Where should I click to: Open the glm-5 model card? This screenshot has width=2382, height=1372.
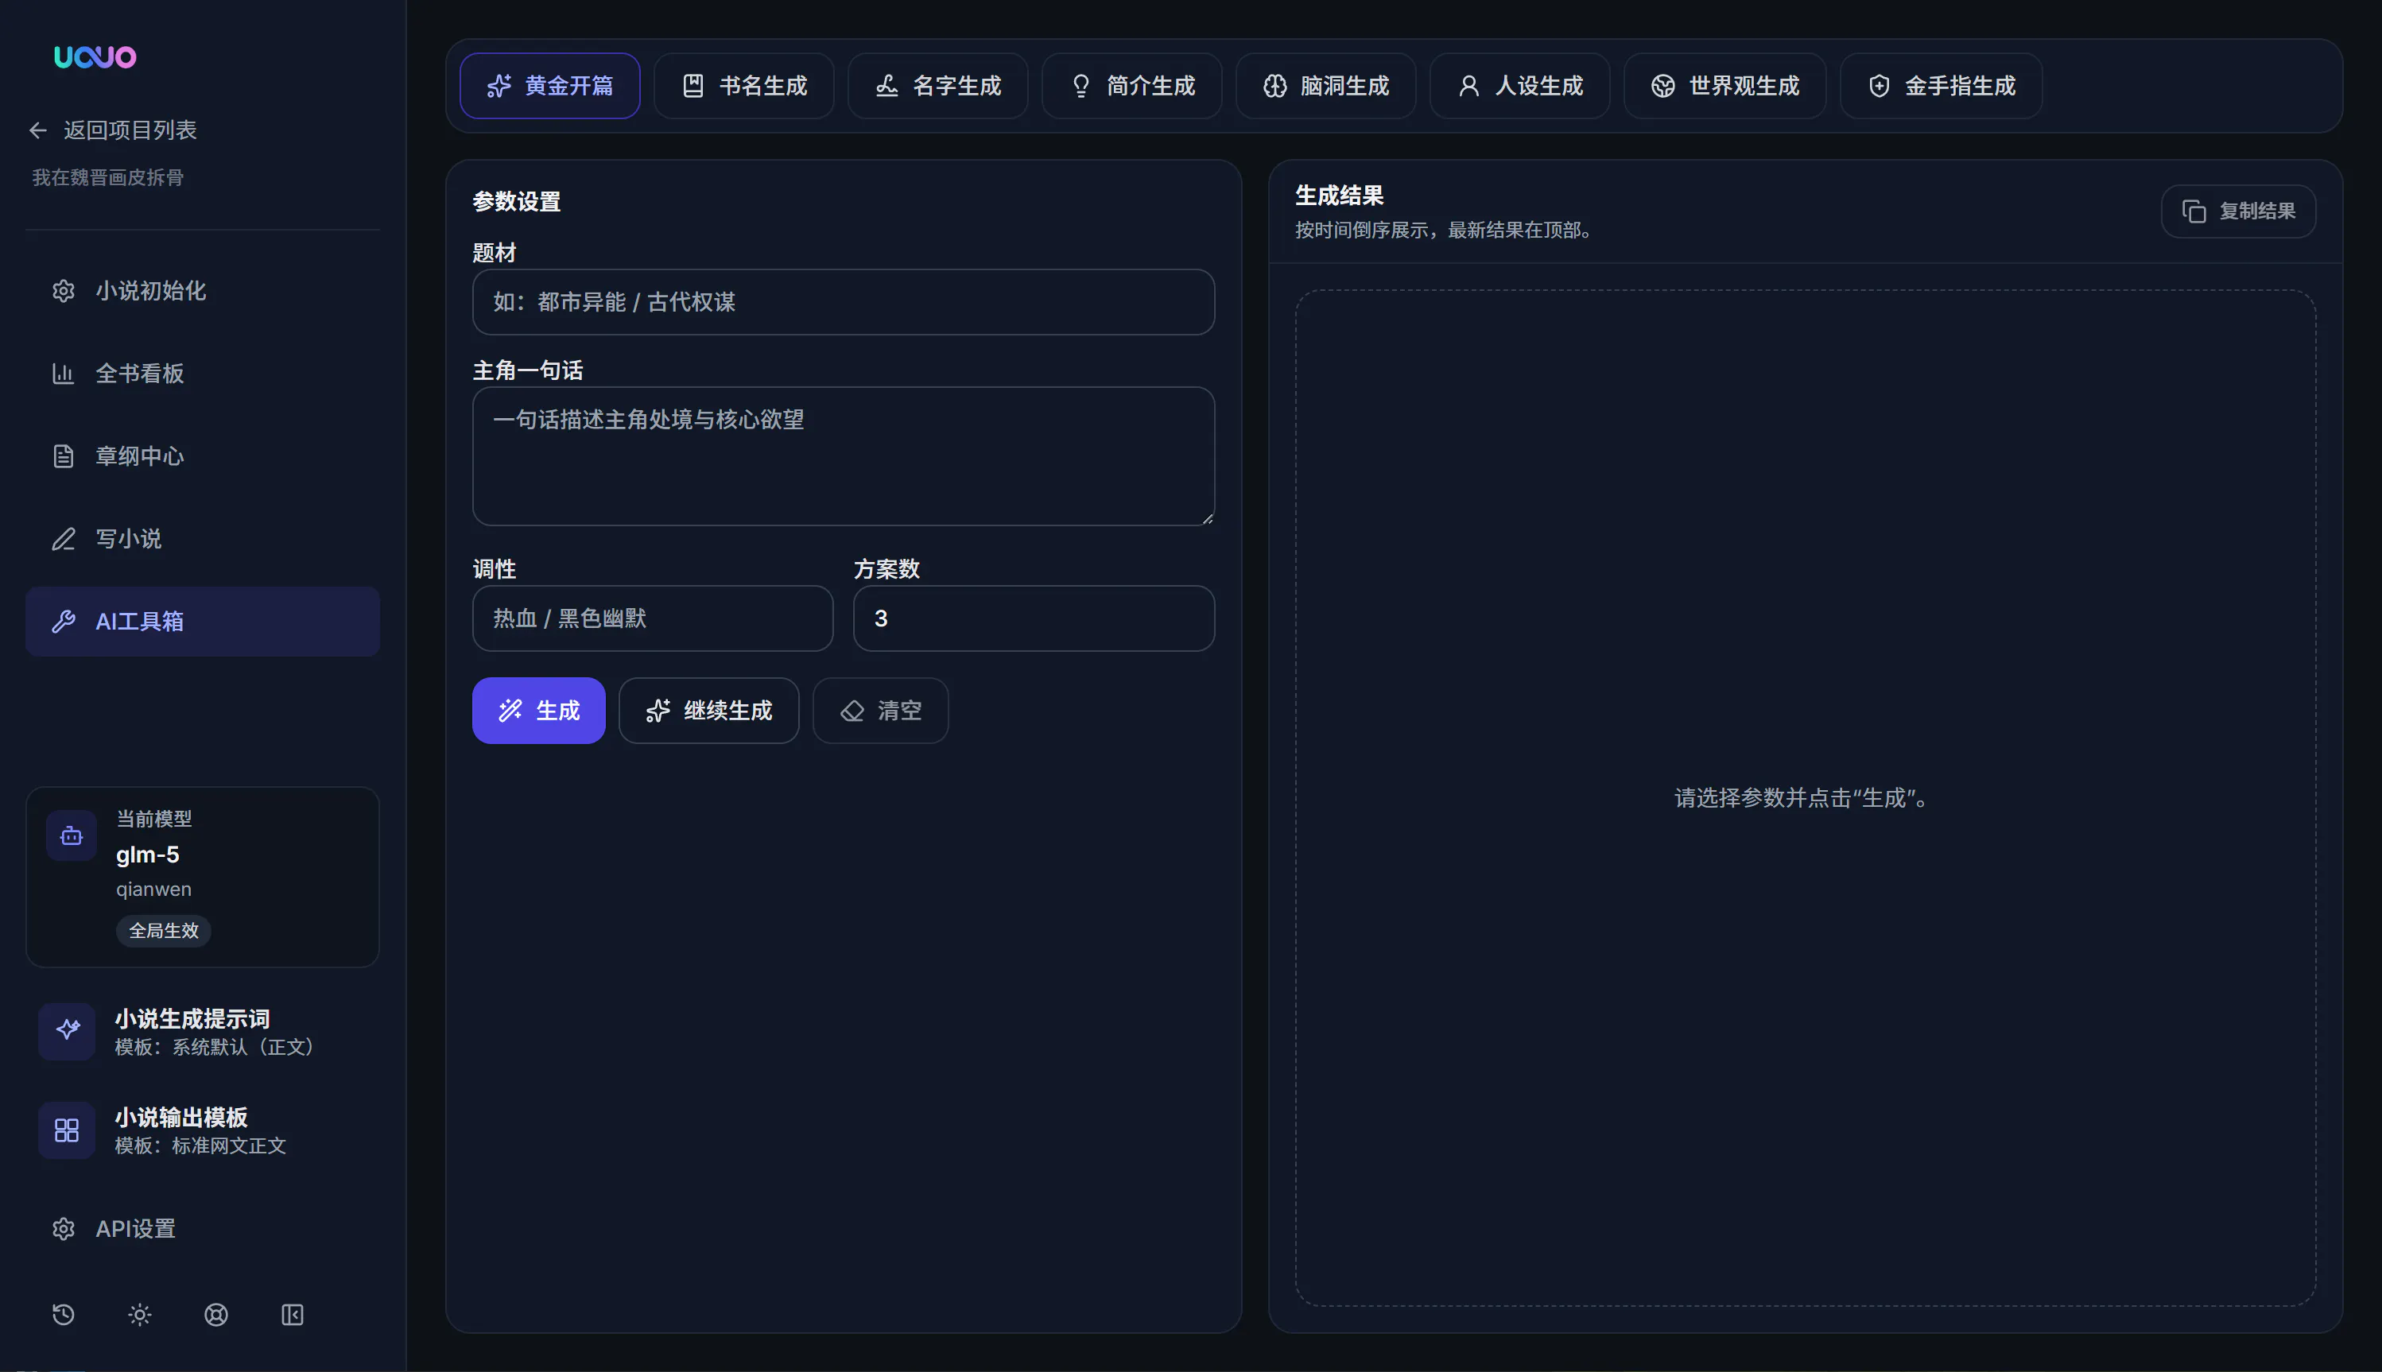(203, 878)
